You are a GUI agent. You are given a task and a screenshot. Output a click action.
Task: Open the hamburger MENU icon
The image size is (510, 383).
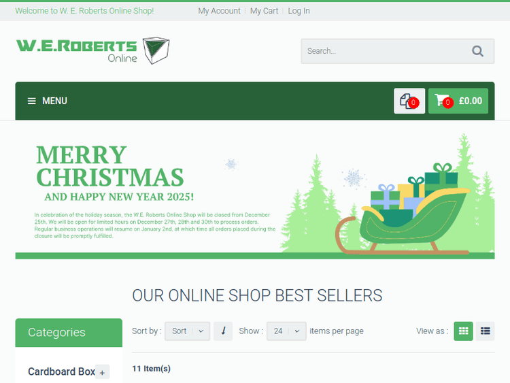pos(31,101)
